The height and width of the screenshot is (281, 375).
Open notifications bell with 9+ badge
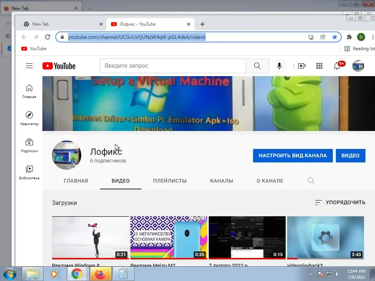pyautogui.click(x=337, y=66)
